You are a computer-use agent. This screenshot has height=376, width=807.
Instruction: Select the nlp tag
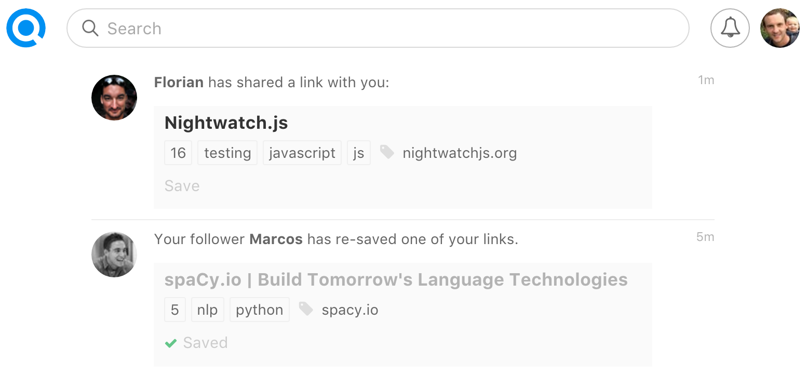coord(207,310)
